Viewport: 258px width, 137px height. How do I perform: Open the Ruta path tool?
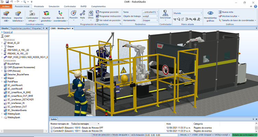click(x=82, y=16)
